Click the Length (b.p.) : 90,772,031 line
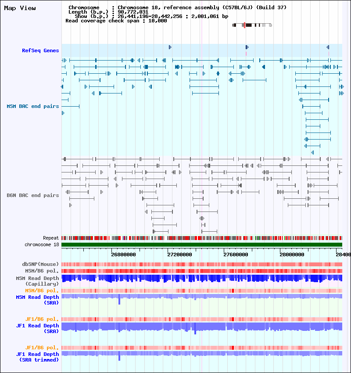This screenshot has height=373, width=351. pos(108,12)
